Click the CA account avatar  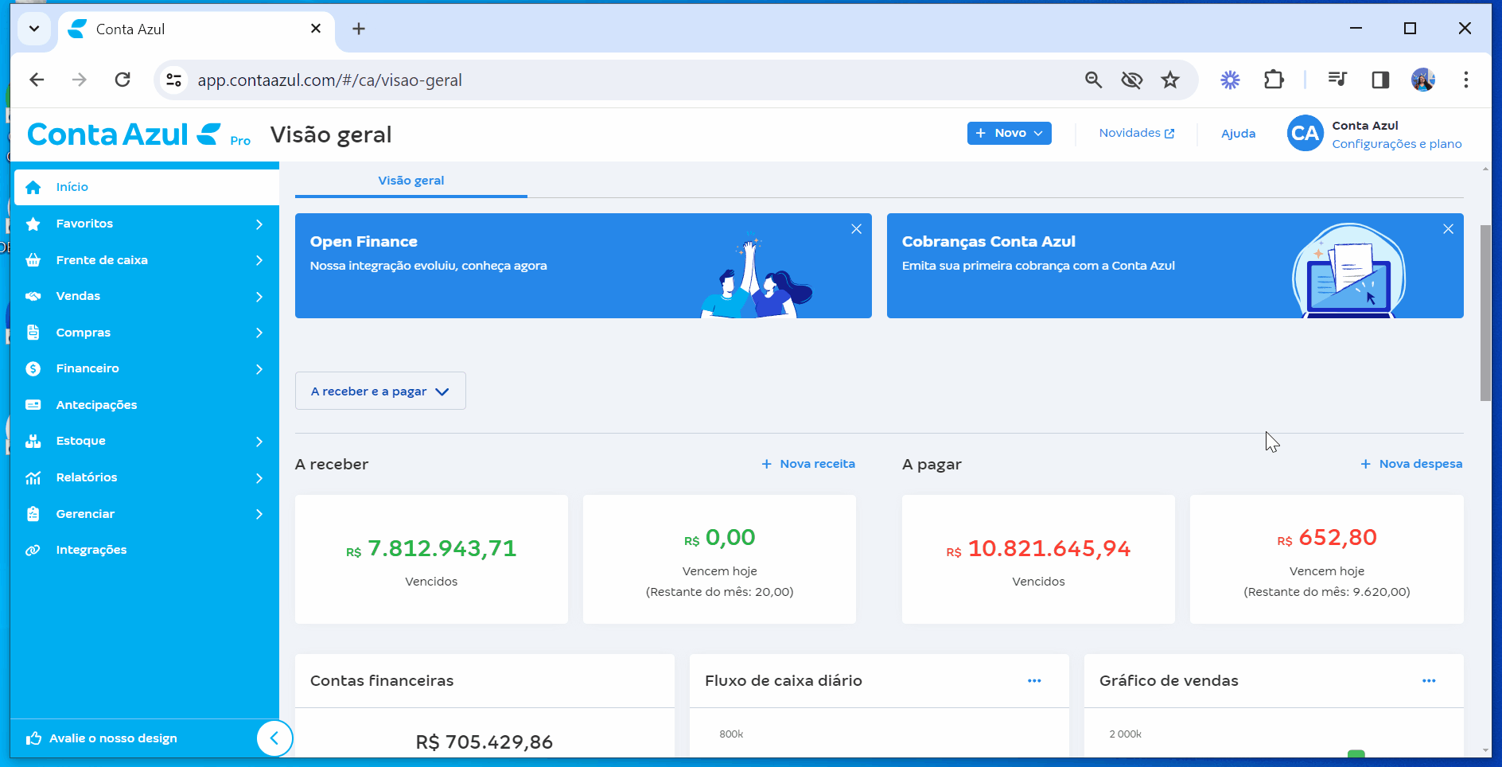point(1305,134)
